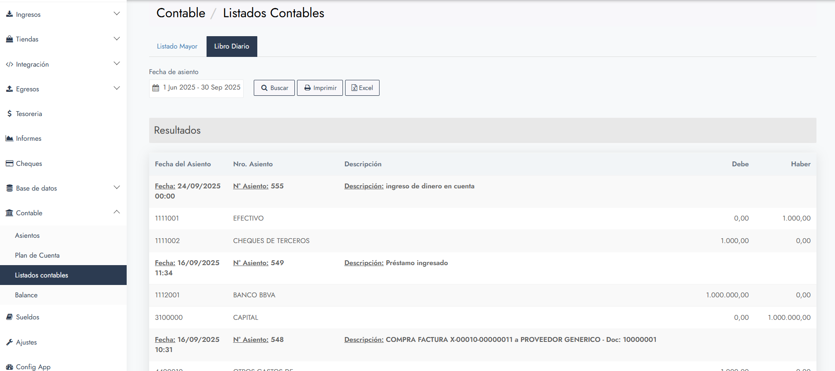The image size is (835, 371).
Task: Click the Tiendas bag icon
Action: 9,39
